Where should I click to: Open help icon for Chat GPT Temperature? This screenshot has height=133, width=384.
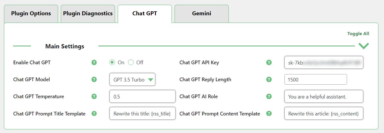(x=94, y=96)
